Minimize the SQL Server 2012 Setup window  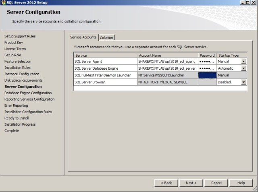click(x=243, y=2)
